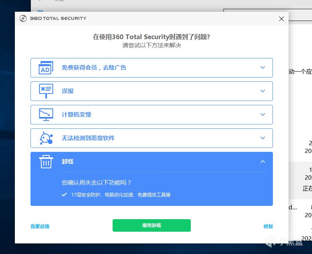The width and height of the screenshot is (312, 254).
Task: Click the 360 Total Security logo icon
Action: [23, 18]
